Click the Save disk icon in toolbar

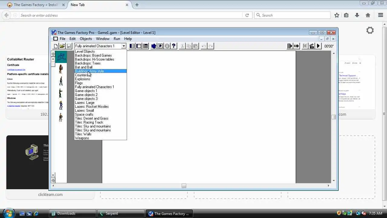click(x=69, y=46)
